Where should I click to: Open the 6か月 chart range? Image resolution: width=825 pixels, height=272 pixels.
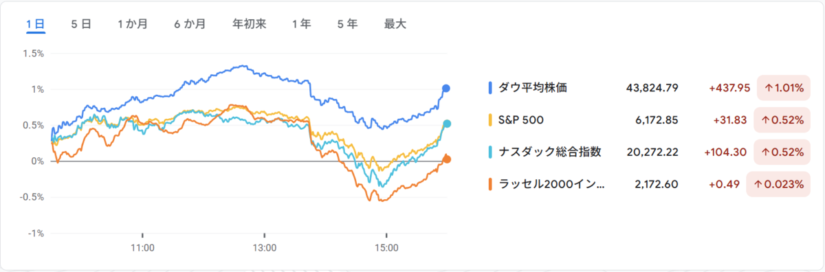[x=190, y=24]
